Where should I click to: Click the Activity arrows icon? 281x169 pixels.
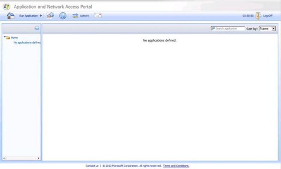75,16
